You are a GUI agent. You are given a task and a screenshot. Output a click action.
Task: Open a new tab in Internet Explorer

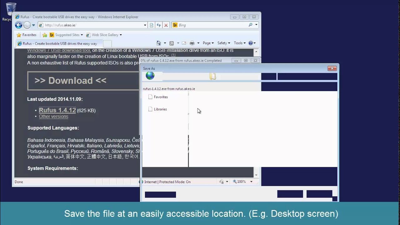pyautogui.click(x=107, y=44)
